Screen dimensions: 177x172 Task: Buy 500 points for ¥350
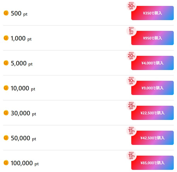pos(153,13)
